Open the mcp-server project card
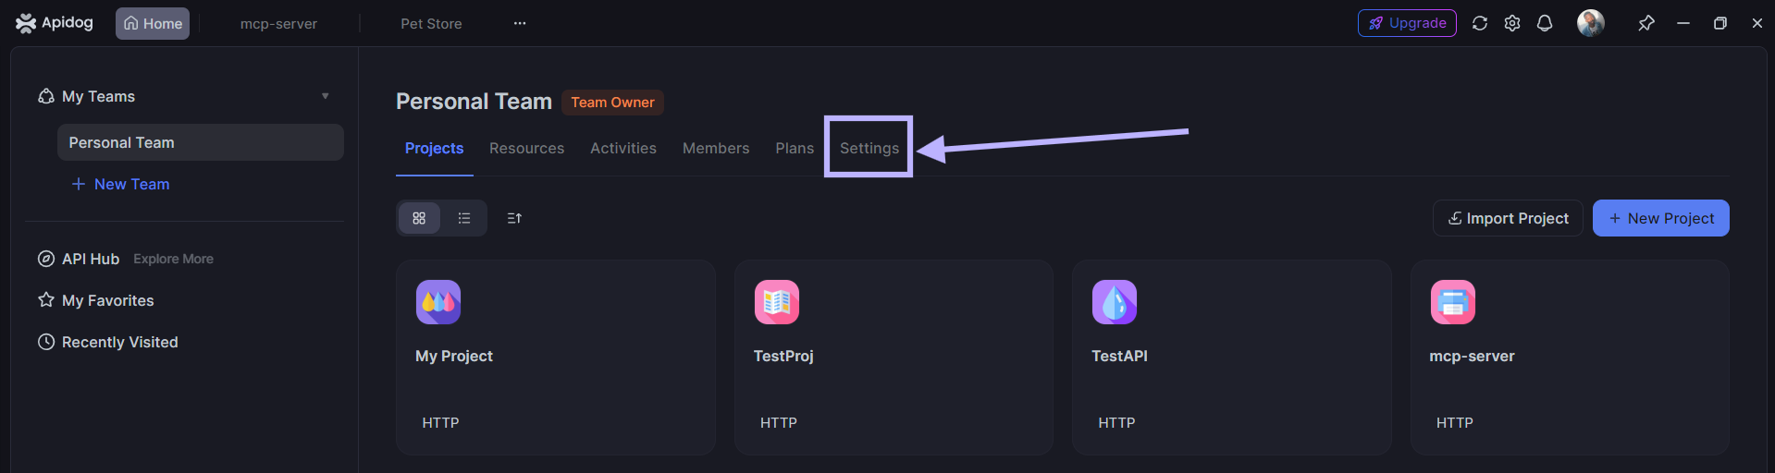The height and width of the screenshot is (473, 1775). [1570, 358]
